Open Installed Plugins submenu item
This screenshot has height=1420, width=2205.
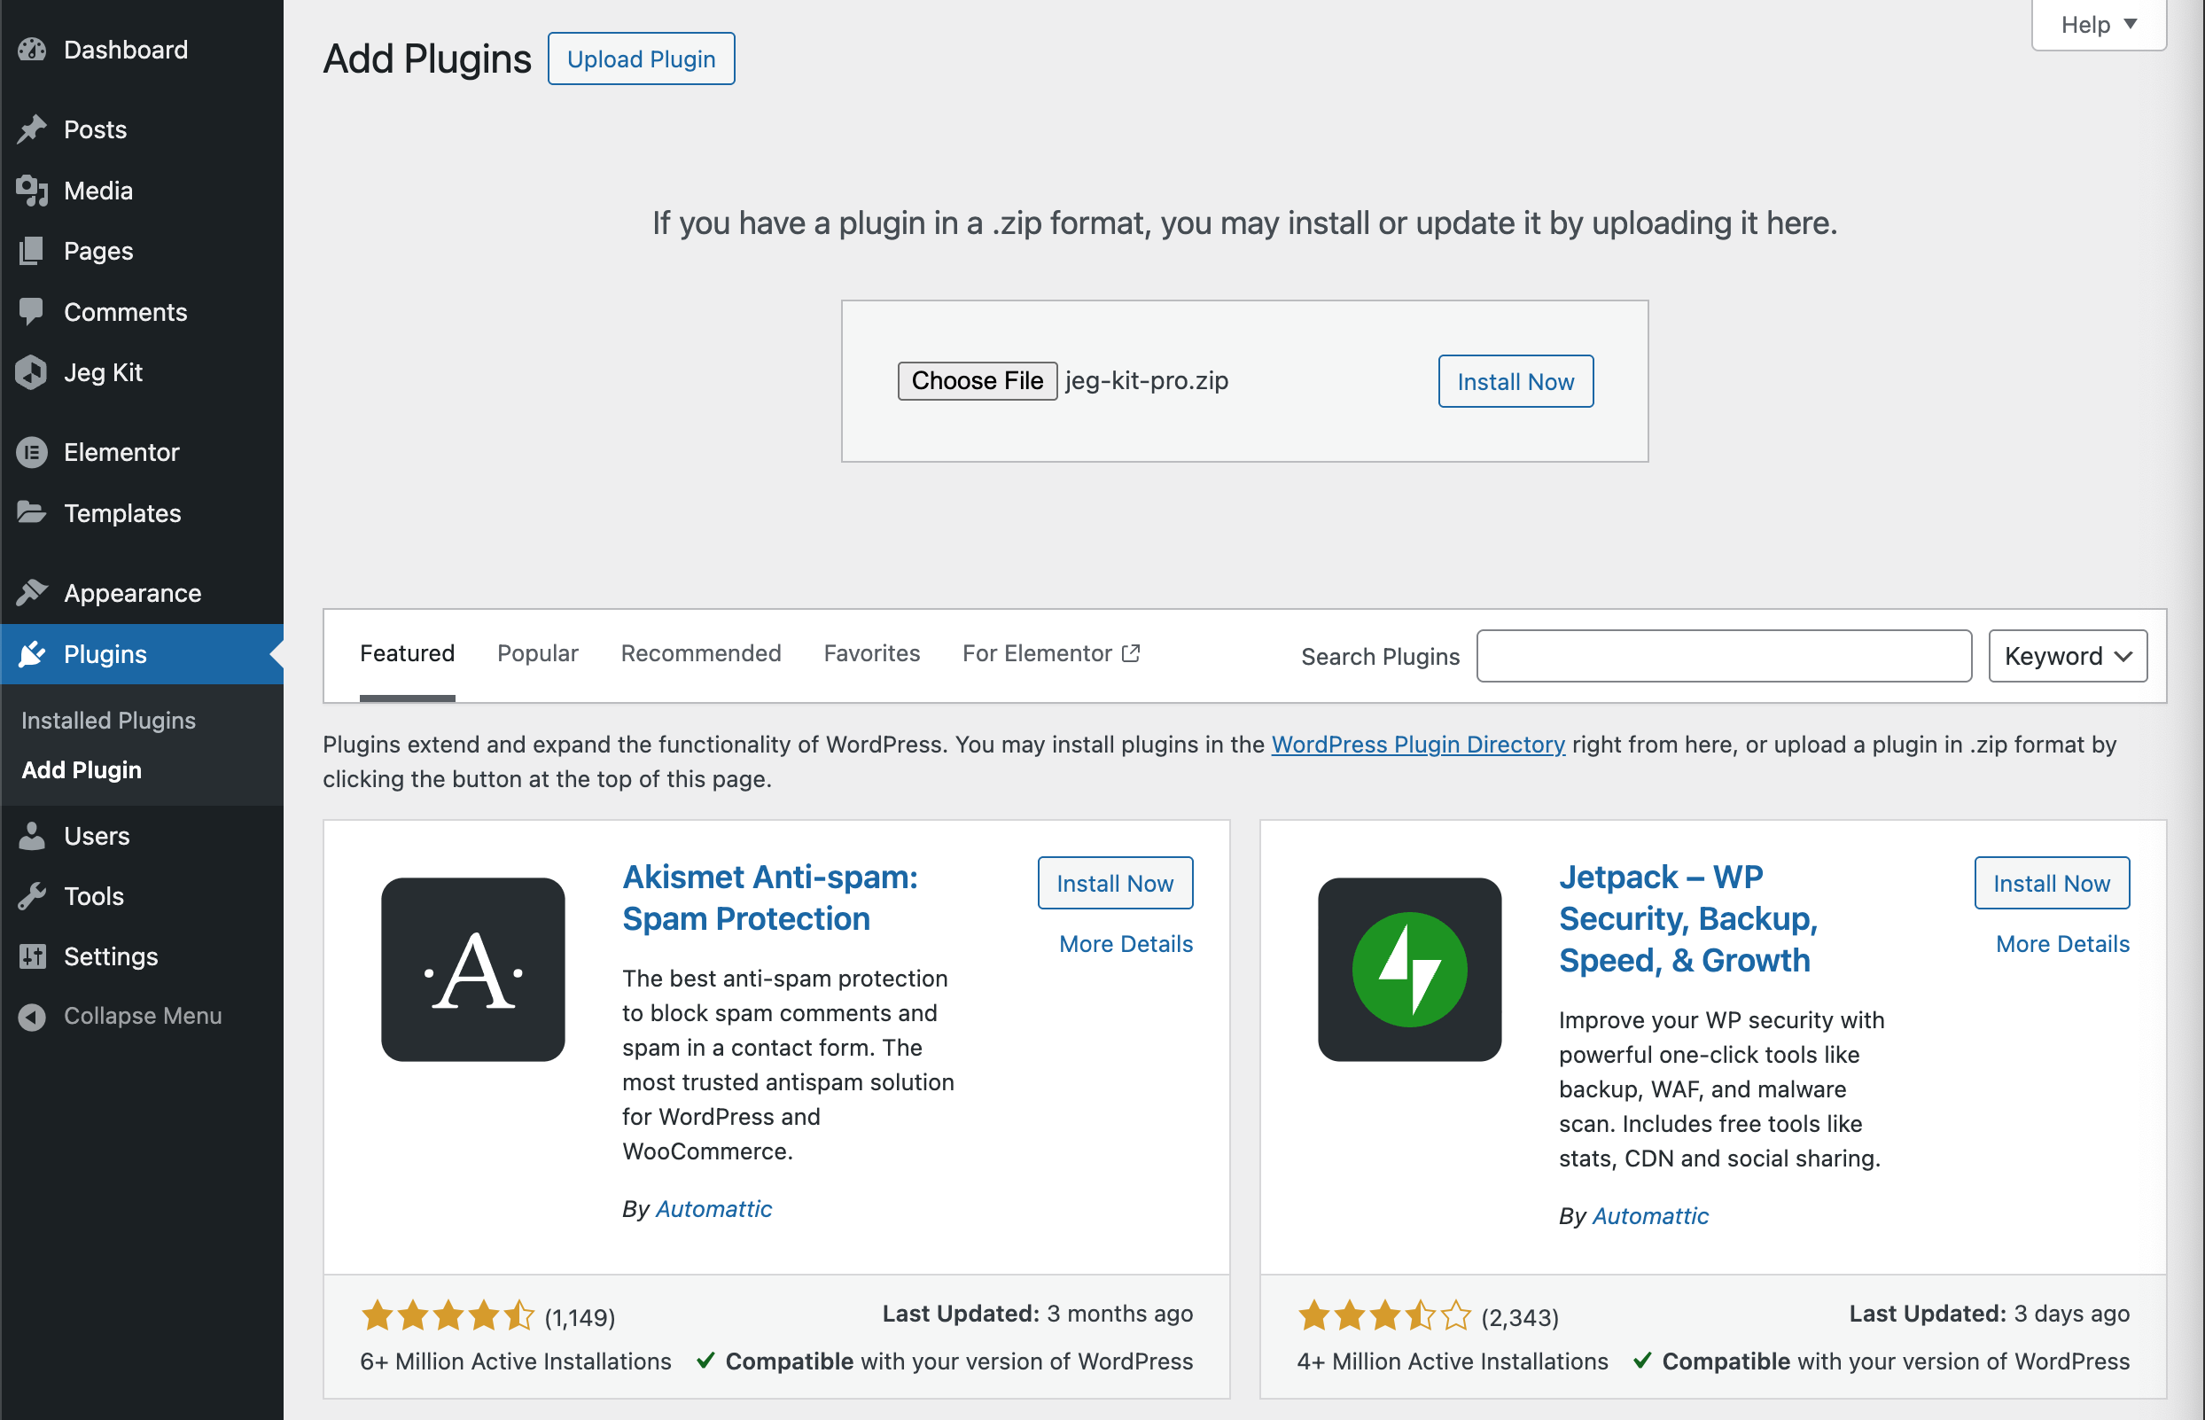[x=109, y=720]
